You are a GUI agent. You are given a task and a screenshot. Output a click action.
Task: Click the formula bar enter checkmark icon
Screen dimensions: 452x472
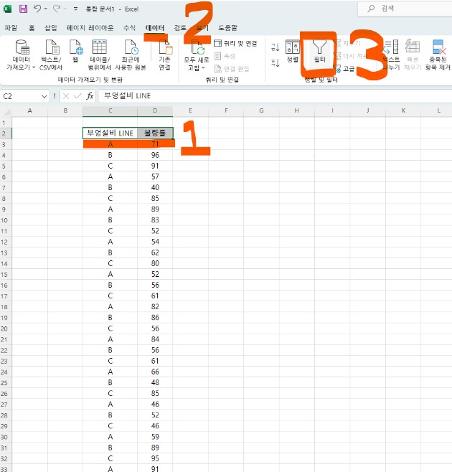pyautogui.click(x=77, y=96)
